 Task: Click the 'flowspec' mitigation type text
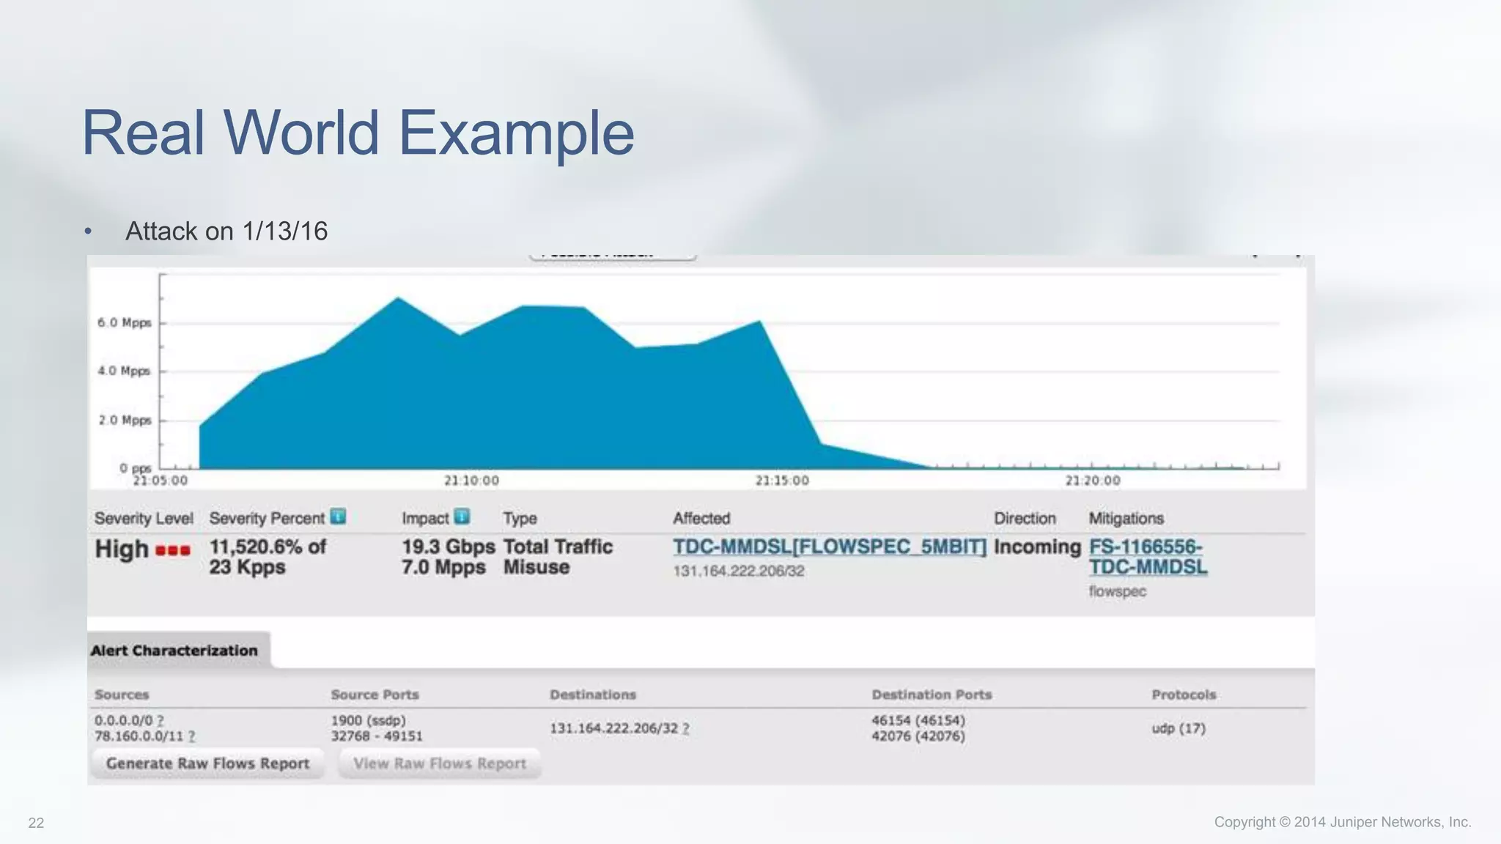point(1117,591)
